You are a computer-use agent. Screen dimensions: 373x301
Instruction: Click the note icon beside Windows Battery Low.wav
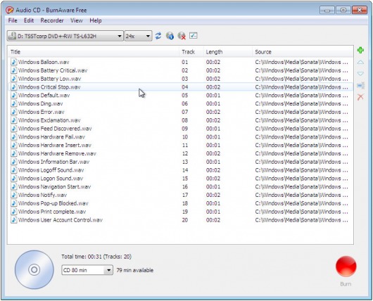point(14,79)
